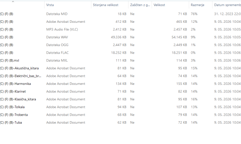This screenshot has width=241, height=144.
Task: Click the Ne value in the Trobenta row
Action: (132, 115)
